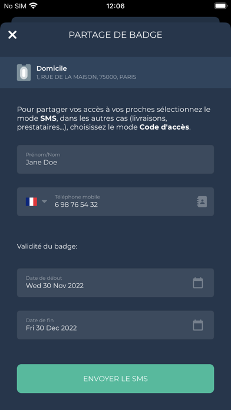
Task: Close the Partage de badge sheet
Action: tap(12, 35)
